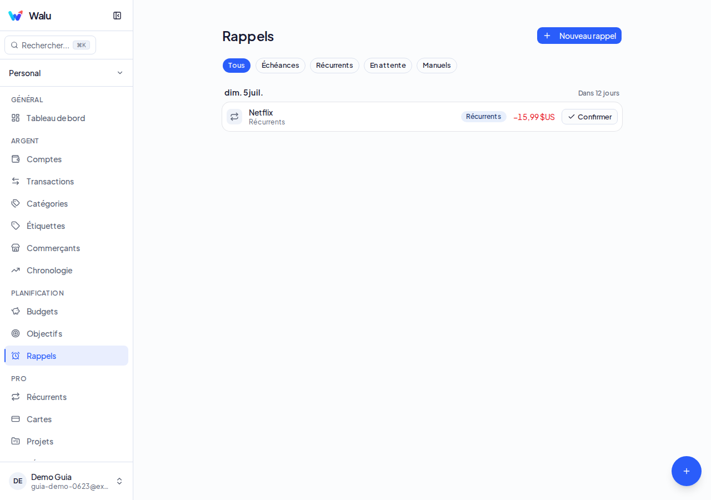711x500 pixels.
Task: Open the Transactions page
Action: 66,181
